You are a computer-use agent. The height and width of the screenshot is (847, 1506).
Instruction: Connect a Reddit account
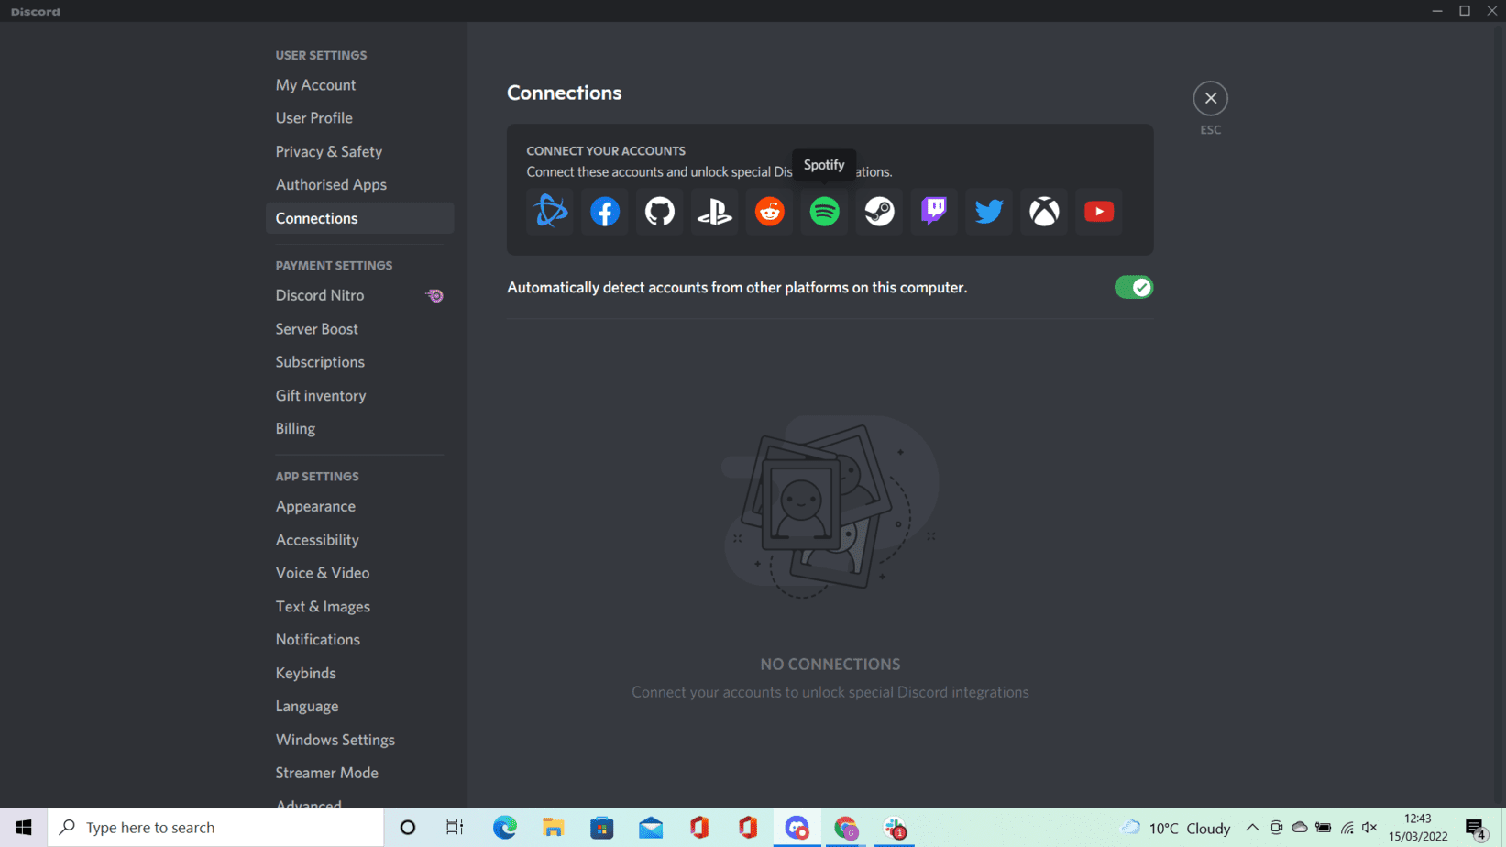pos(770,212)
